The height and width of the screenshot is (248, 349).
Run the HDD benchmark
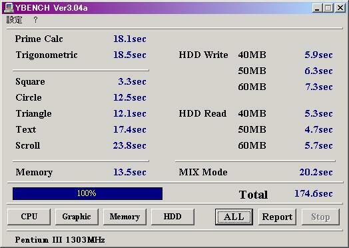click(173, 217)
